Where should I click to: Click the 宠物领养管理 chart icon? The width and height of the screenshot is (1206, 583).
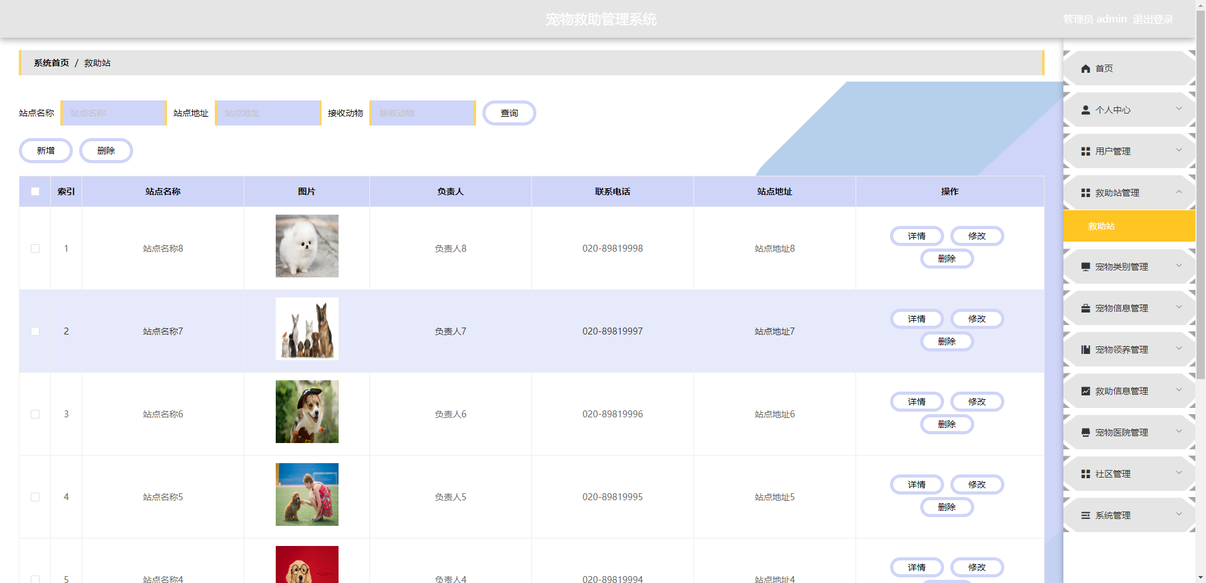point(1085,350)
